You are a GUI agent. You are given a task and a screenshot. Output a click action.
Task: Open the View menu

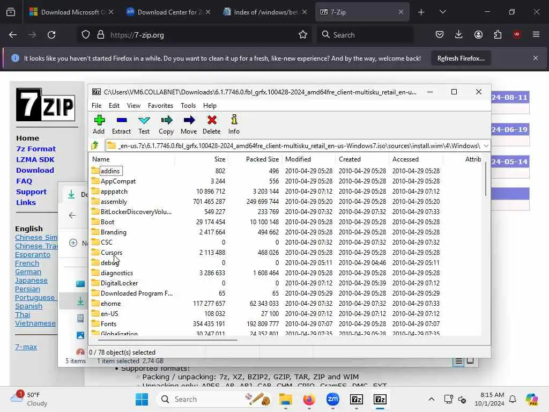(x=133, y=106)
